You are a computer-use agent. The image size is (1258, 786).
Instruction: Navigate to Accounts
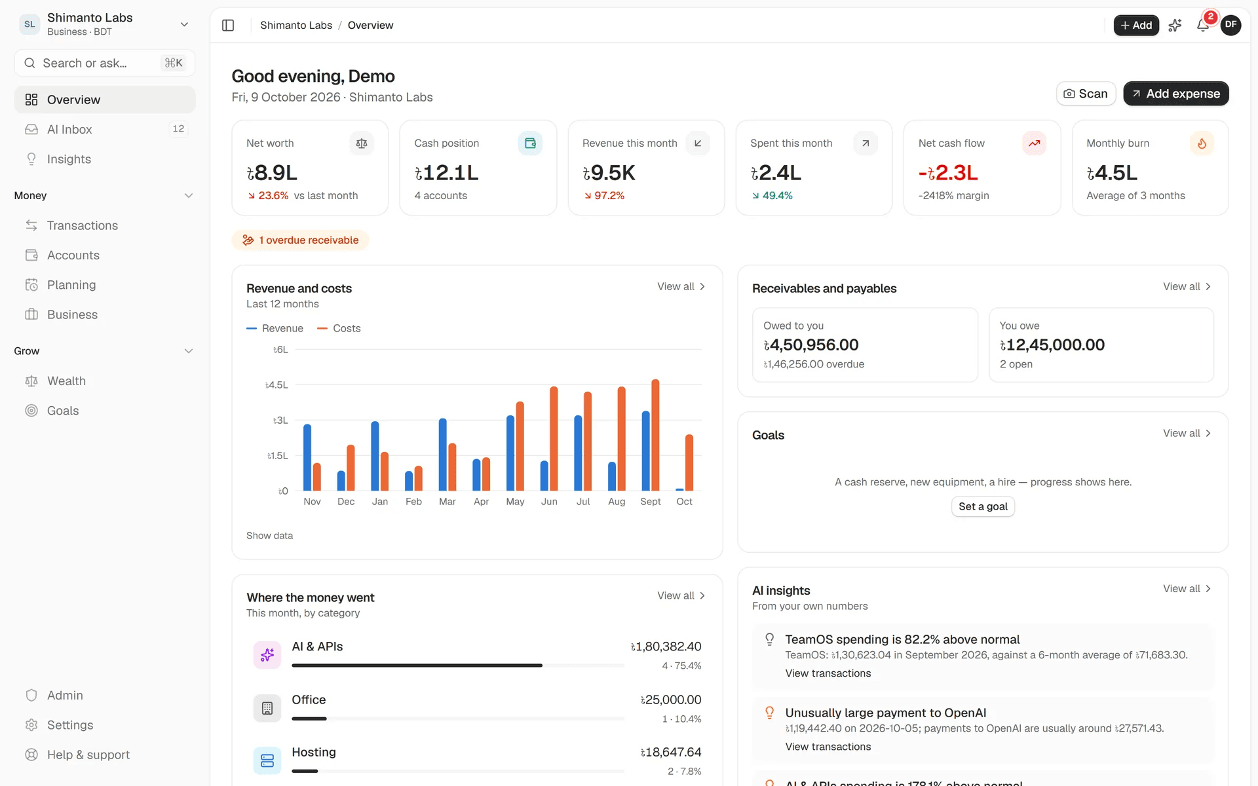[105, 255]
